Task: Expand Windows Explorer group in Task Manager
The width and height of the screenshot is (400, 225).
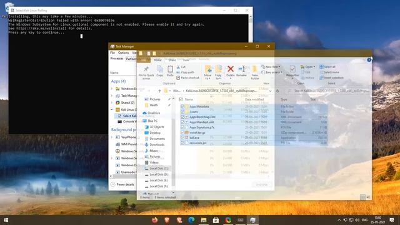Action: (112, 89)
